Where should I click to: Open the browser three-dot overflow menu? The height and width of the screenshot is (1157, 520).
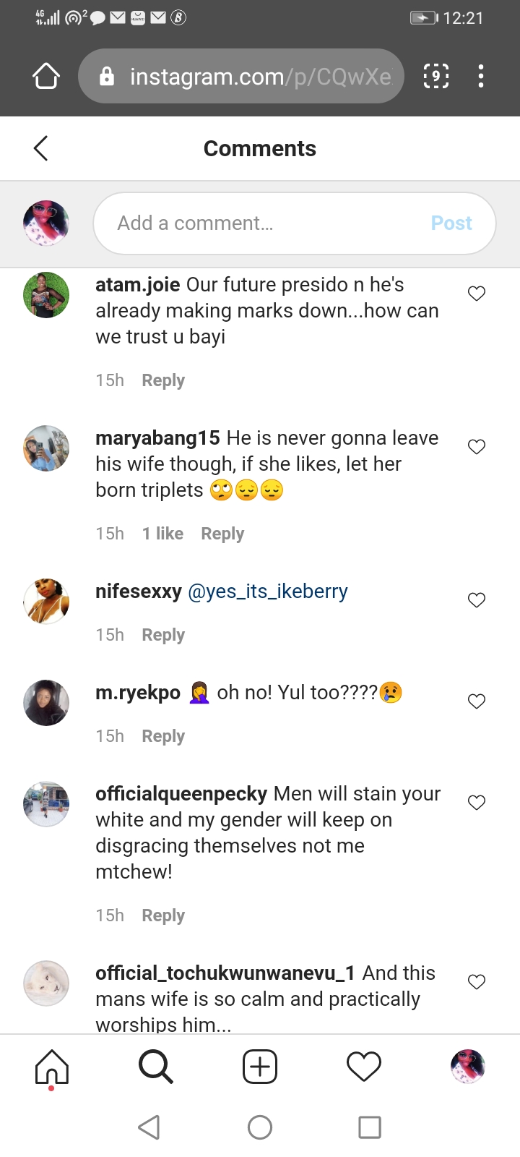[481, 76]
